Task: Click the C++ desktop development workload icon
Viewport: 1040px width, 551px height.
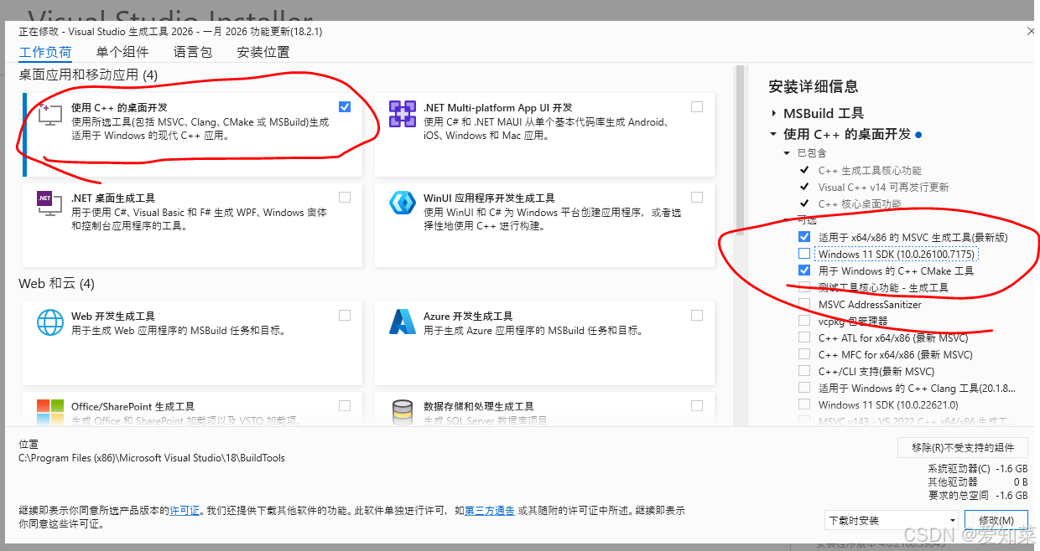Action: (x=50, y=114)
